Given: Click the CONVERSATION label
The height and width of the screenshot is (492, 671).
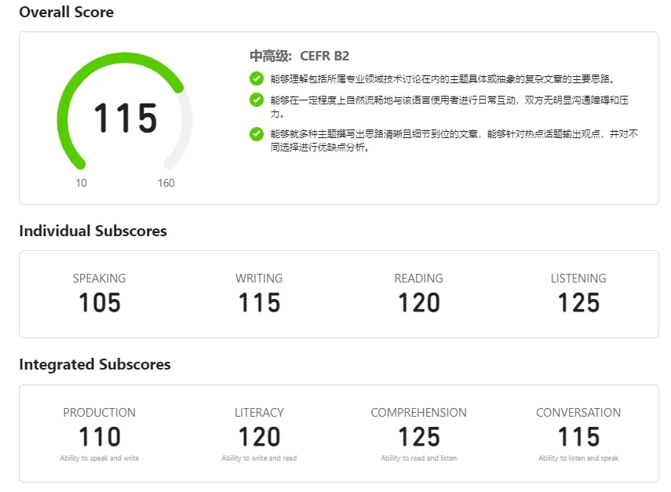Looking at the screenshot, I should 578,413.
